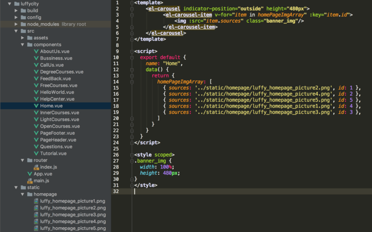This screenshot has height=232, width=372.
Task: Collapse the src folder arrow
Action: tap(16, 31)
